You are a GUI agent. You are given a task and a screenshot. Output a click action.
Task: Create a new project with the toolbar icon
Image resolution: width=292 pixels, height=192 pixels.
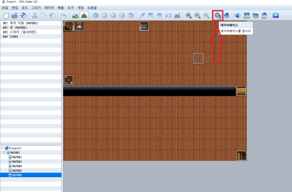pos(6,15)
